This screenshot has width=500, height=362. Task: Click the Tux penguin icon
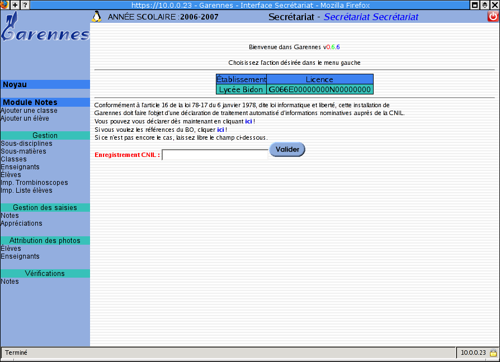point(97,17)
